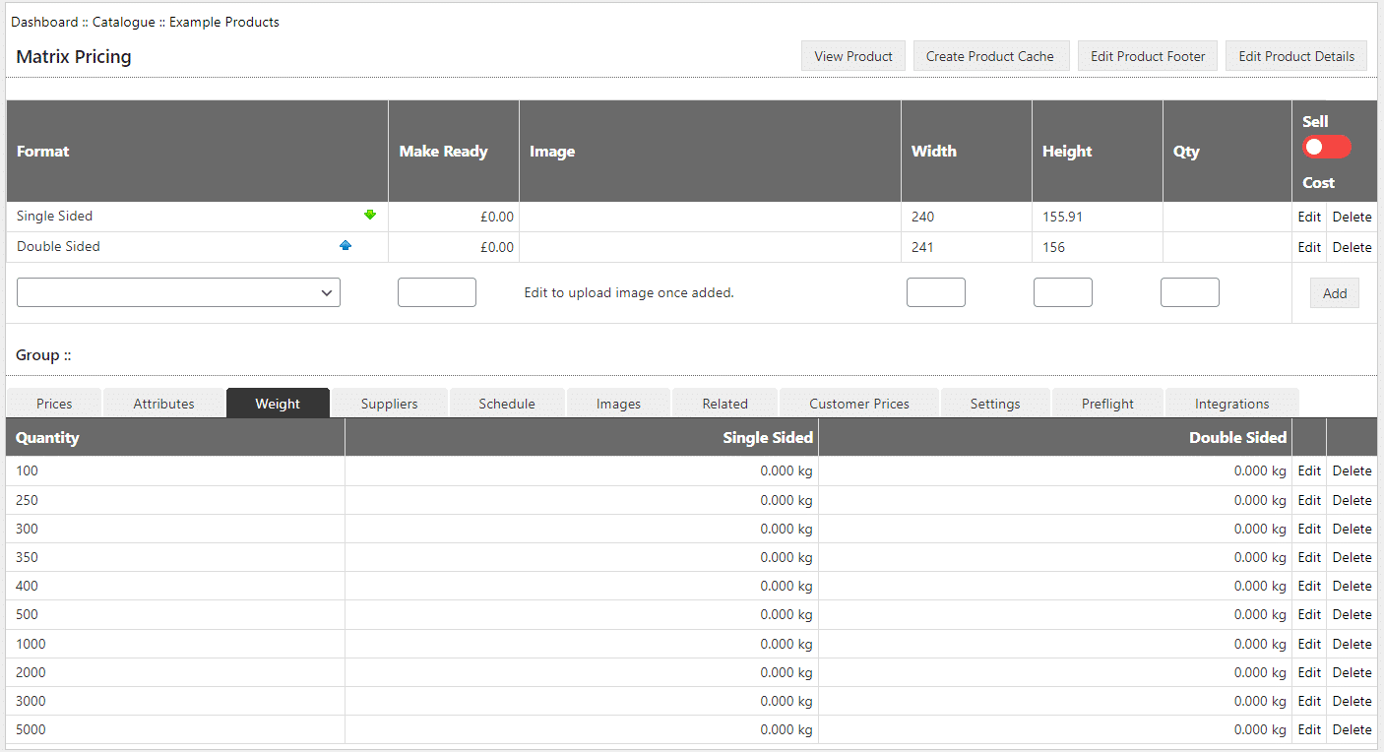The height and width of the screenshot is (752, 1384).
Task: Go to the Customer Prices tab
Action: pyautogui.click(x=858, y=404)
